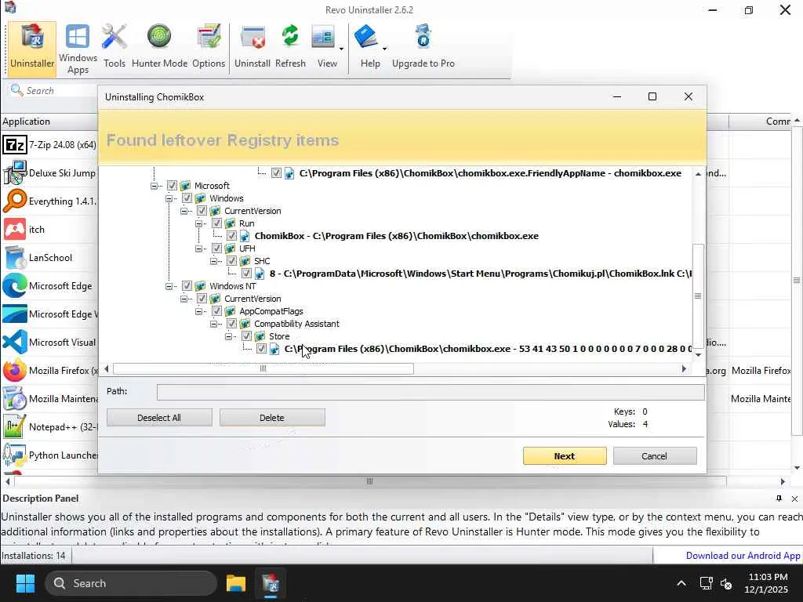The image size is (803, 602).
Task: Uncheck the Compatibility Assistant checkbox
Action: pyautogui.click(x=231, y=324)
